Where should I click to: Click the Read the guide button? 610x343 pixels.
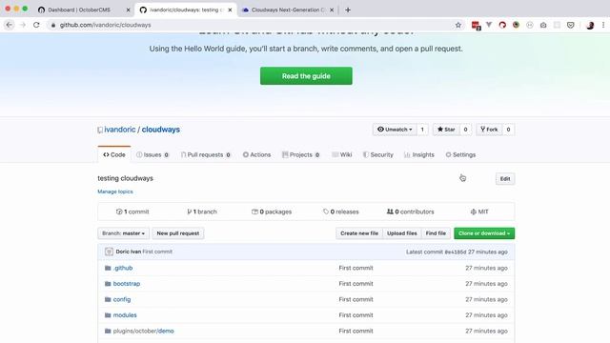306,76
